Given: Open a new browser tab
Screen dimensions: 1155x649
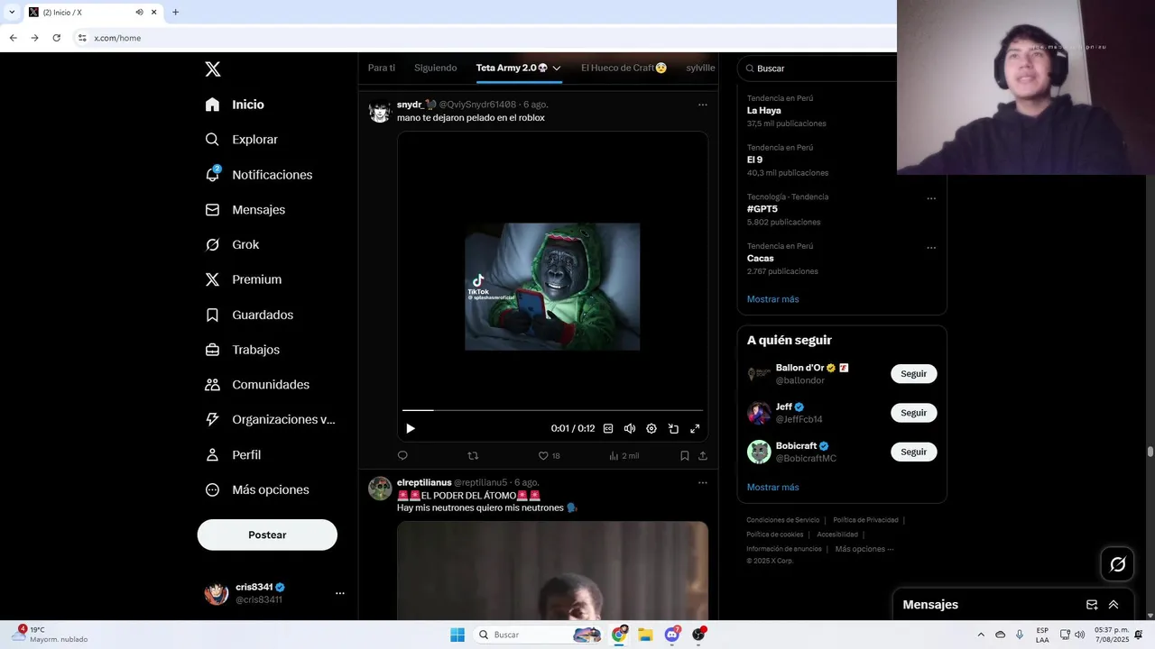Looking at the screenshot, I should coord(175,13).
